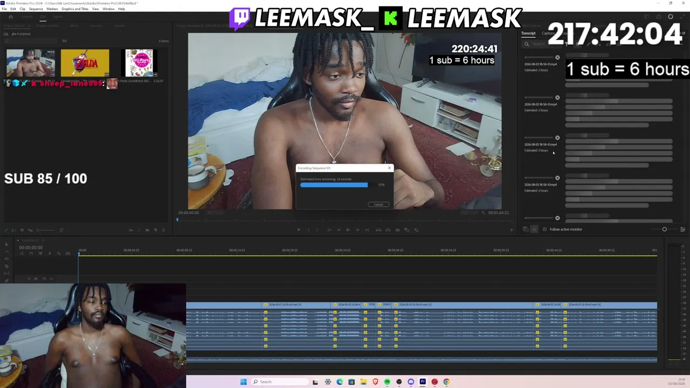Image resolution: width=690 pixels, height=388 pixels.
Task: Open the Window menu
Action: click(108, 9)
